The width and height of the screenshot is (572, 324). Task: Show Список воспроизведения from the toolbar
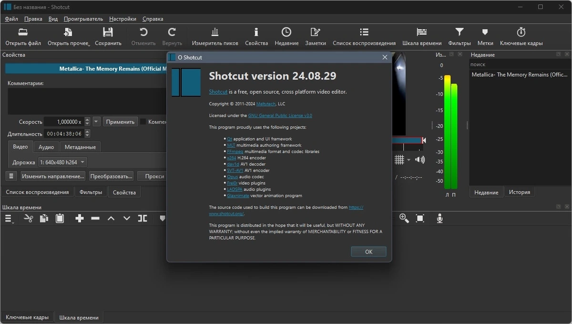coord(364,32)
